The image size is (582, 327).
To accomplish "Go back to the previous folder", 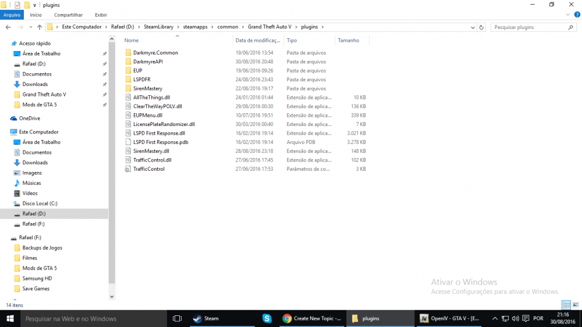I will click(8, 27).
